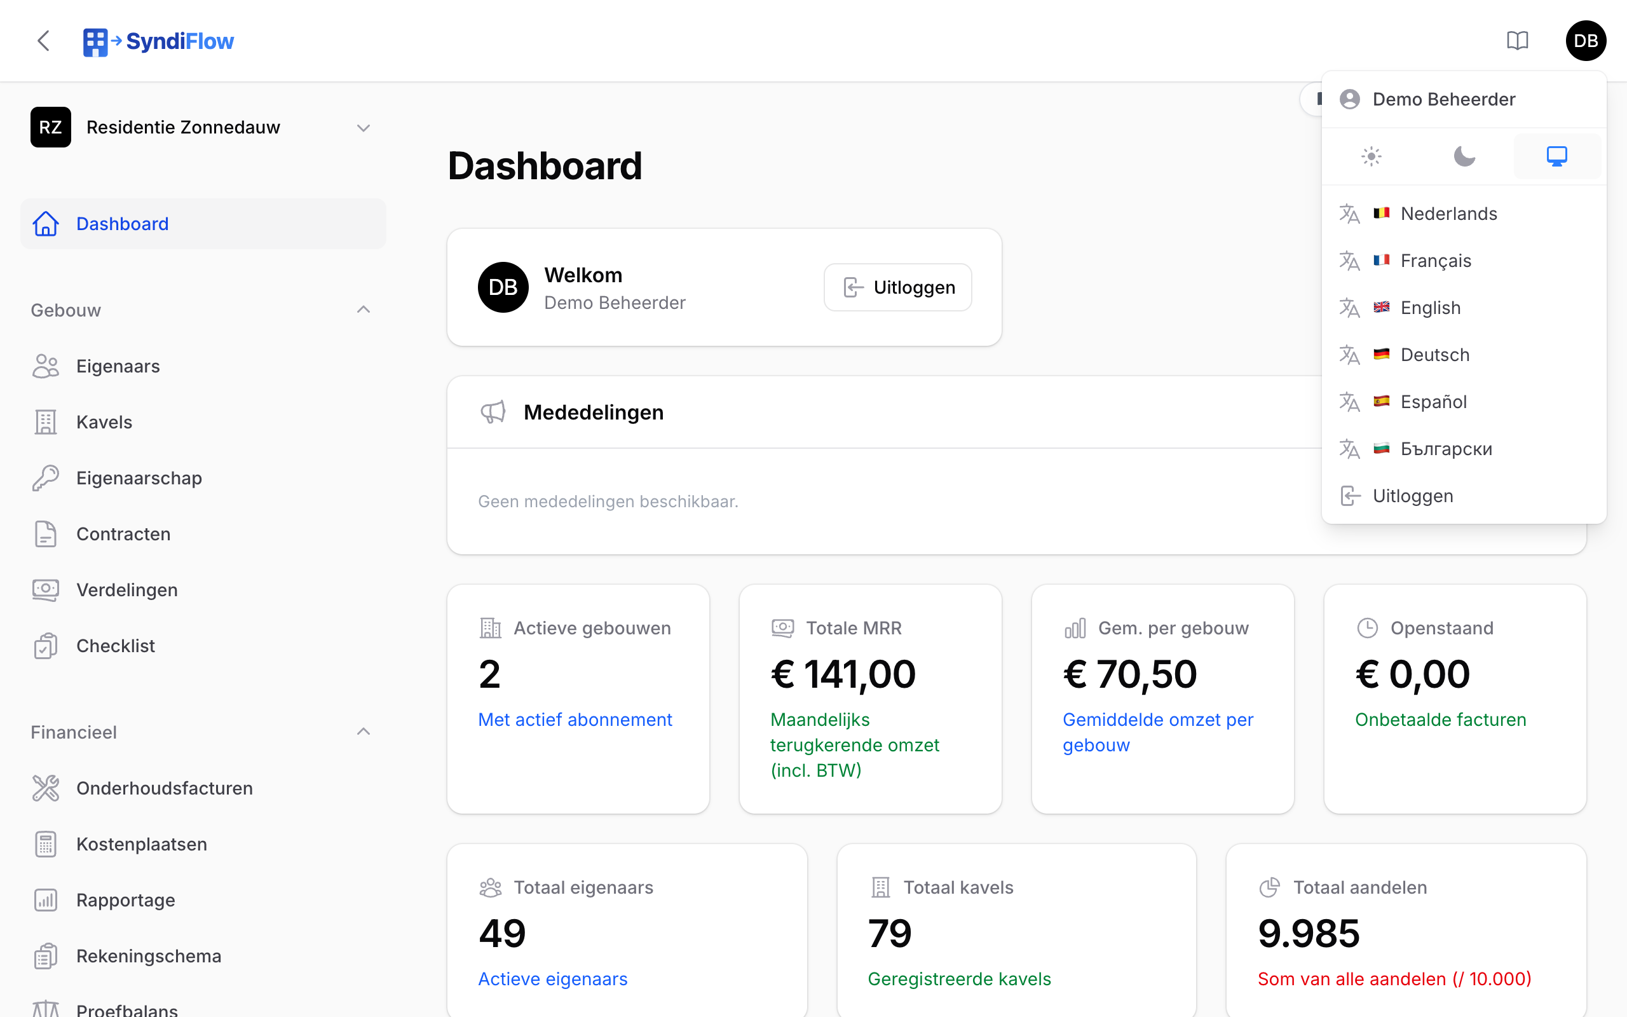Open Rekeningschema in the sidebar

pyautogui.click(x=202, y=956)
